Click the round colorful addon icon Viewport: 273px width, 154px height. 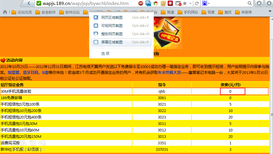(156, 3)
